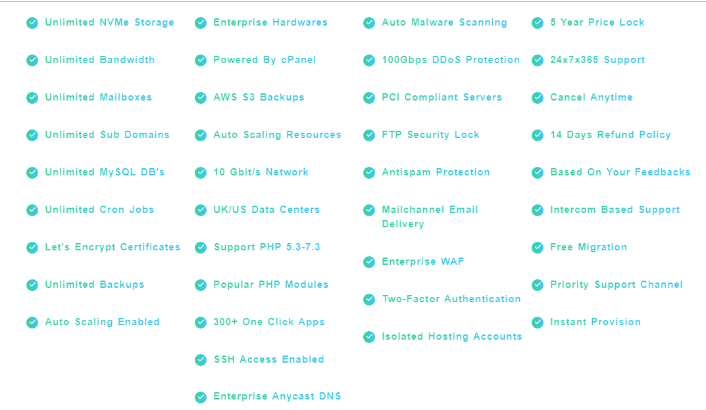Click the SSH Access Enabled text
The height and width of the screenshot is (410, 706).
point(269,359)
